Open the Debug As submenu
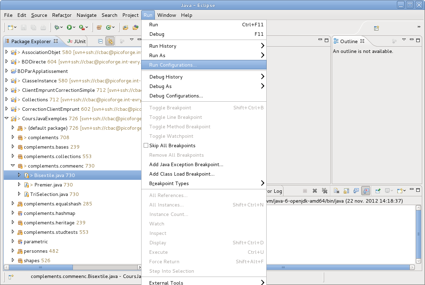The height and width of the screenshot is (285, 425). (204, 86)
